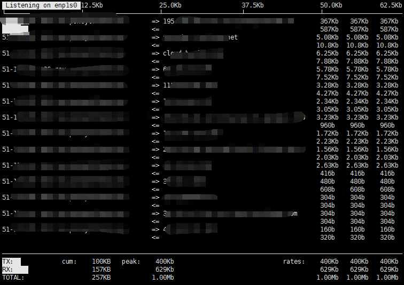This screenshot has height=285, width=404.
Task: Select the "peak:" label
Action: tap(131, 262)
